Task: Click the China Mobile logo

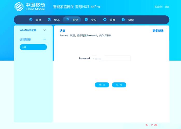Action: pyautogui.click(x=30, y=7)
